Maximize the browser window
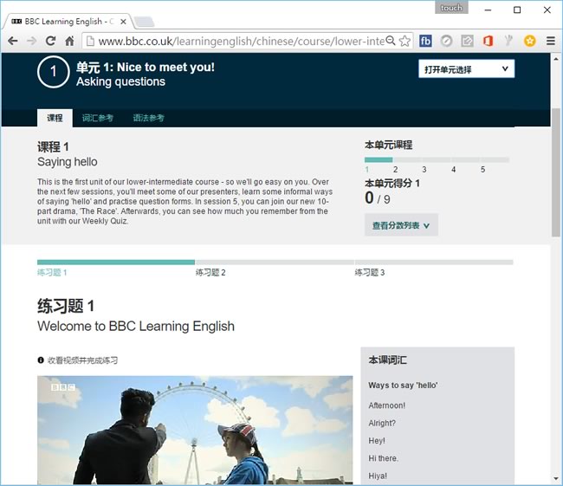563x486 pixels. point(517,10)
